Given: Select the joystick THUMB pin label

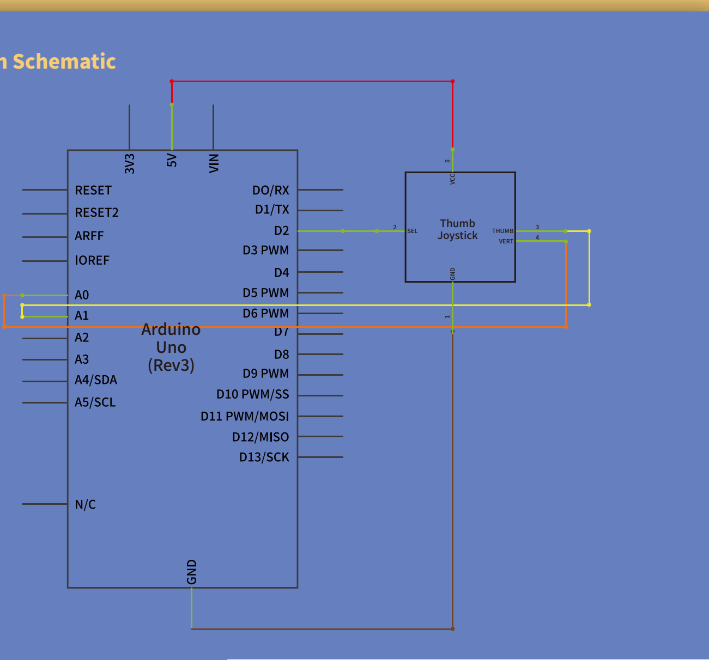Looking at the screenshot, I should (502, 231).
